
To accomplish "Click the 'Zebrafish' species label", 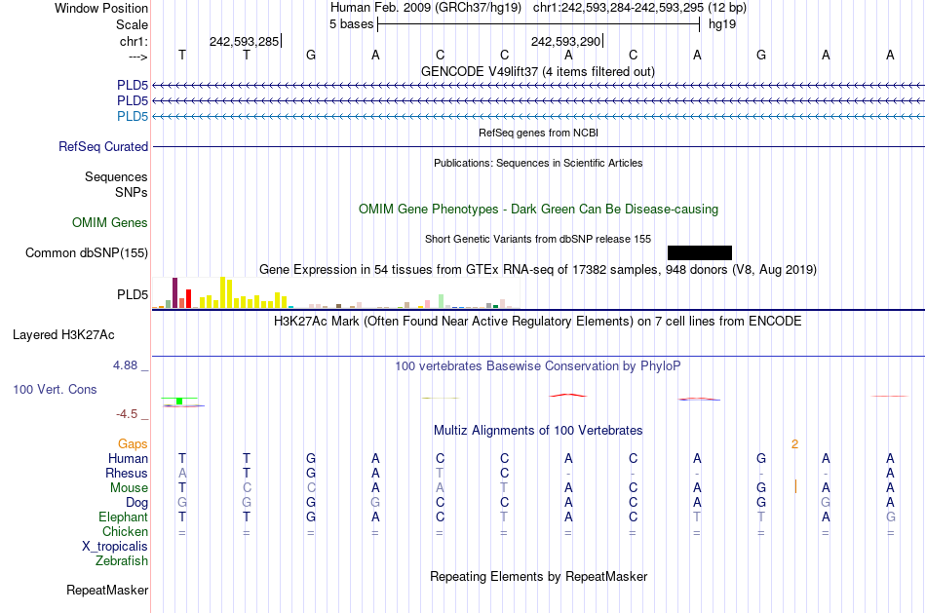I will tap(122, 560).
